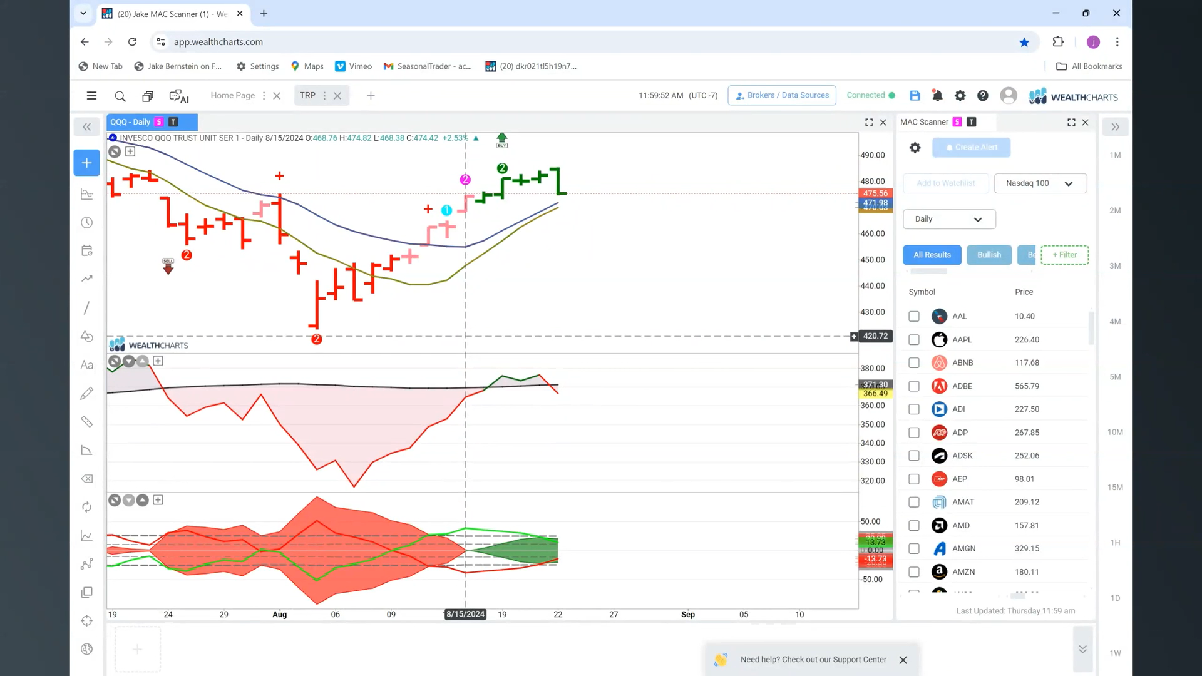Maximize the MAC Scanner panel

point(1071,123)
